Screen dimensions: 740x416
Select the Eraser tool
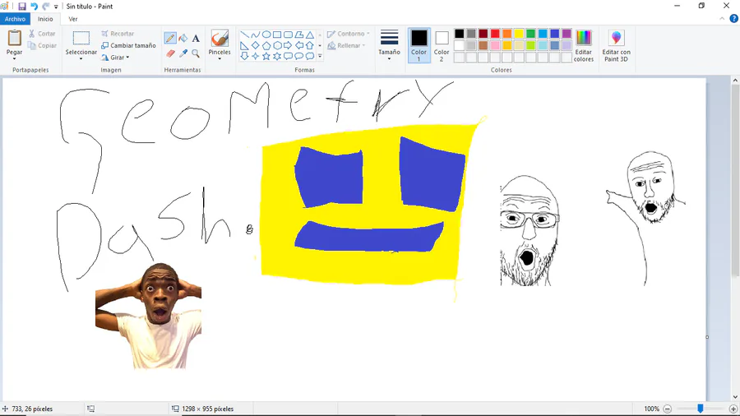tap(170, 53)
